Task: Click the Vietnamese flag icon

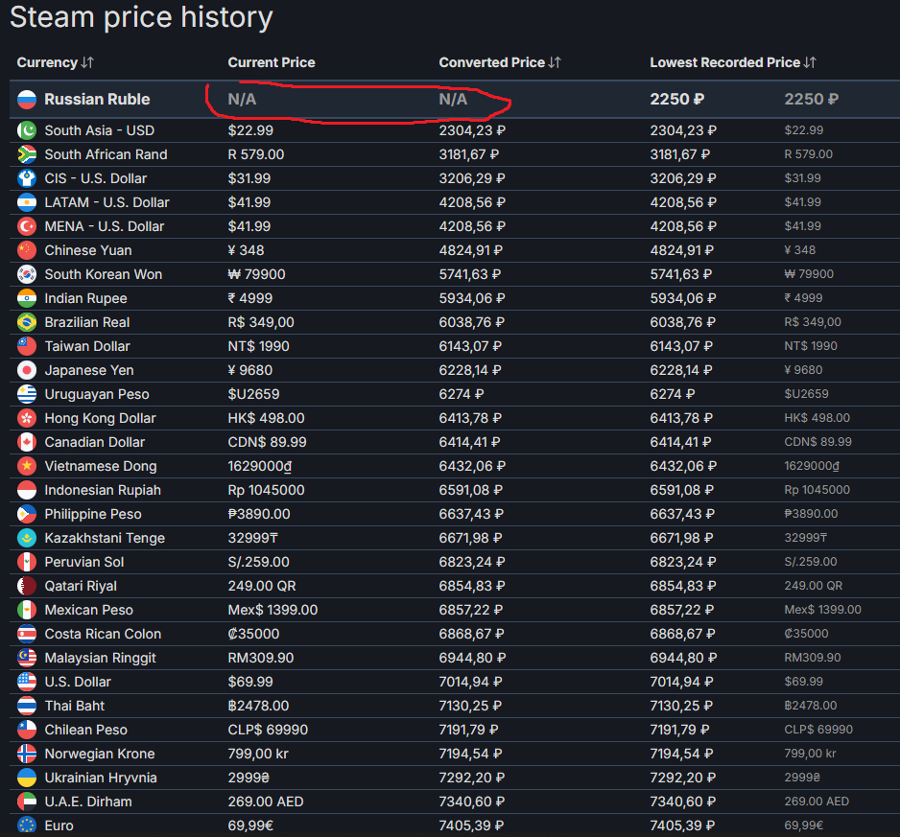Action: [x=27, y=466]
